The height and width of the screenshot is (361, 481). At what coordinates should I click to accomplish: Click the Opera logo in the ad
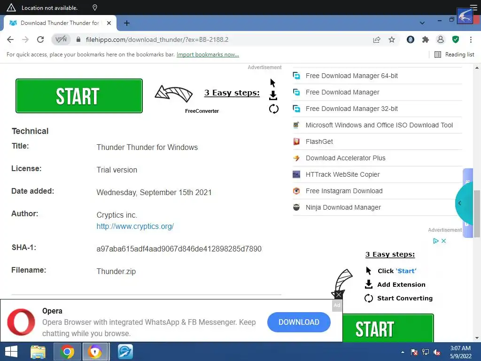click(x=21, y=322)
